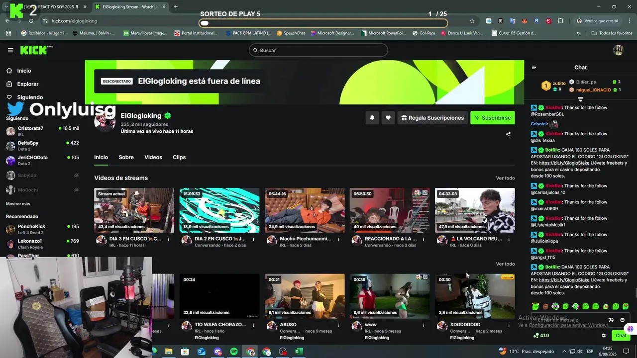The image size is (637, 358).
Task: Open options for XDDDDDDDD clip
Action: [x=509, y=325]
